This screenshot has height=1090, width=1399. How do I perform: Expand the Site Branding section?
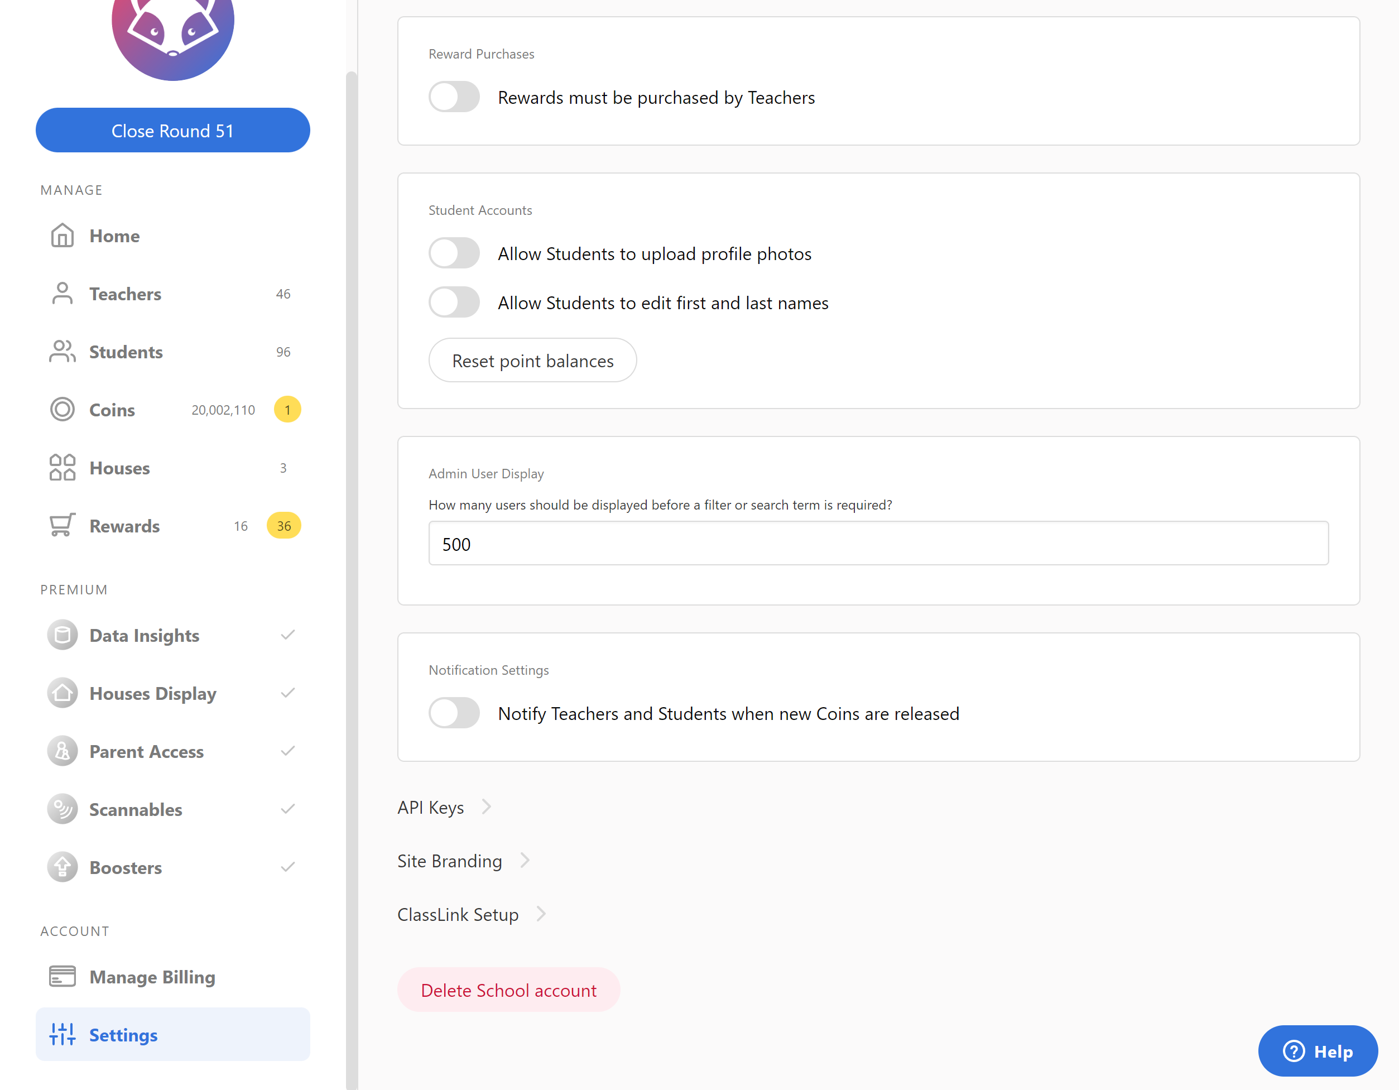[x=449, y=861]
